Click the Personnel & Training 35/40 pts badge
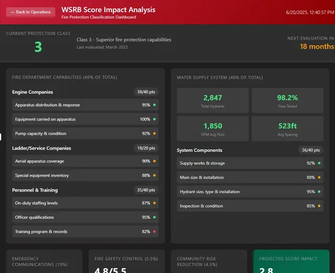This screenshot has width=335, height=273. tap(146, 190)
